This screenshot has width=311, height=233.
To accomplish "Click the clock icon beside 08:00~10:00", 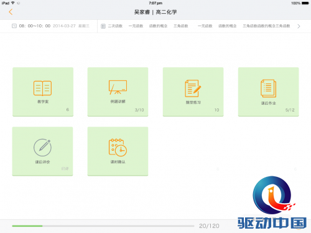I will coord(14,26).
